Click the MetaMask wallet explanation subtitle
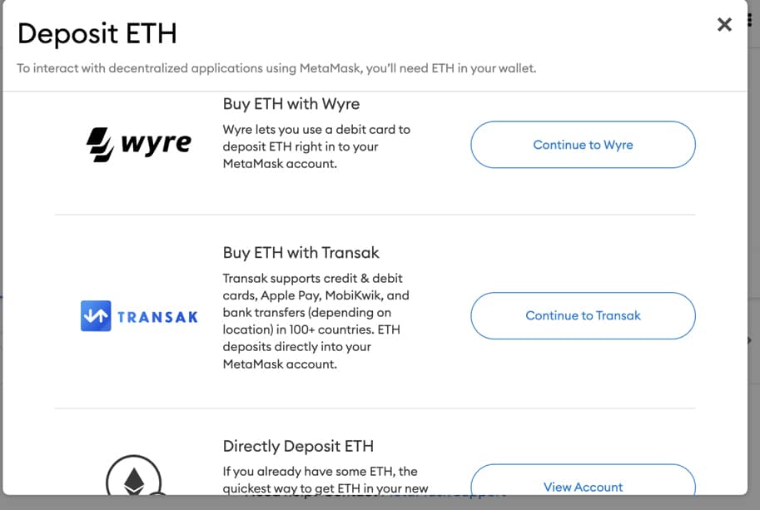The width and height of the screenshot is (760, 510). (x=276, y=68)
